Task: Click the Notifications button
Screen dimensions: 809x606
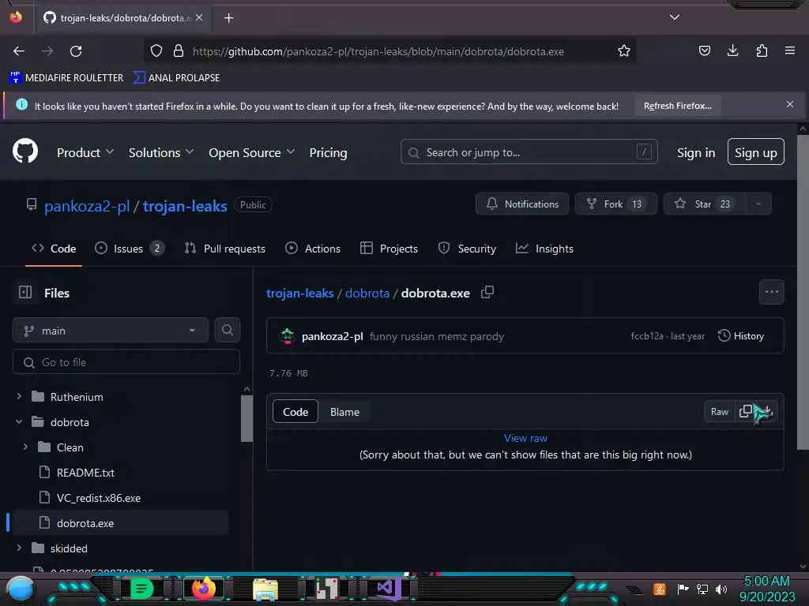Action: pyautogui.click(x=522, y=204)
